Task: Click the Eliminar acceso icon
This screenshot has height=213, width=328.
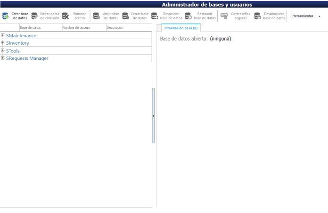Action: coord(66,16)
